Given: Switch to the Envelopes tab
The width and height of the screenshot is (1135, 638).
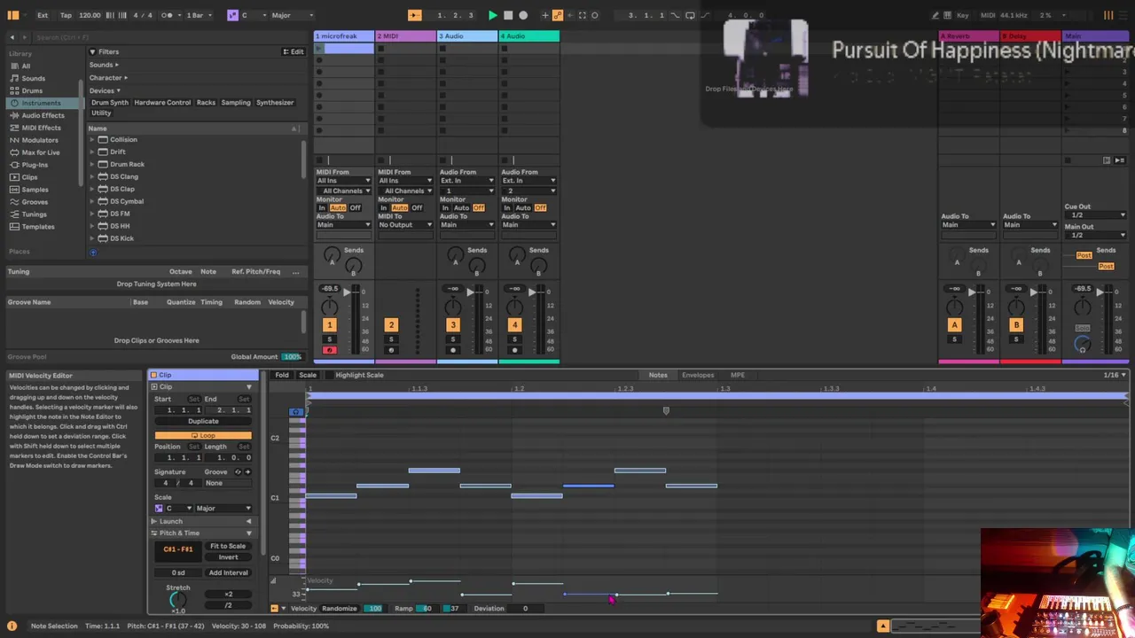Looking at the screenshot, I should click(x=698, y=375).
